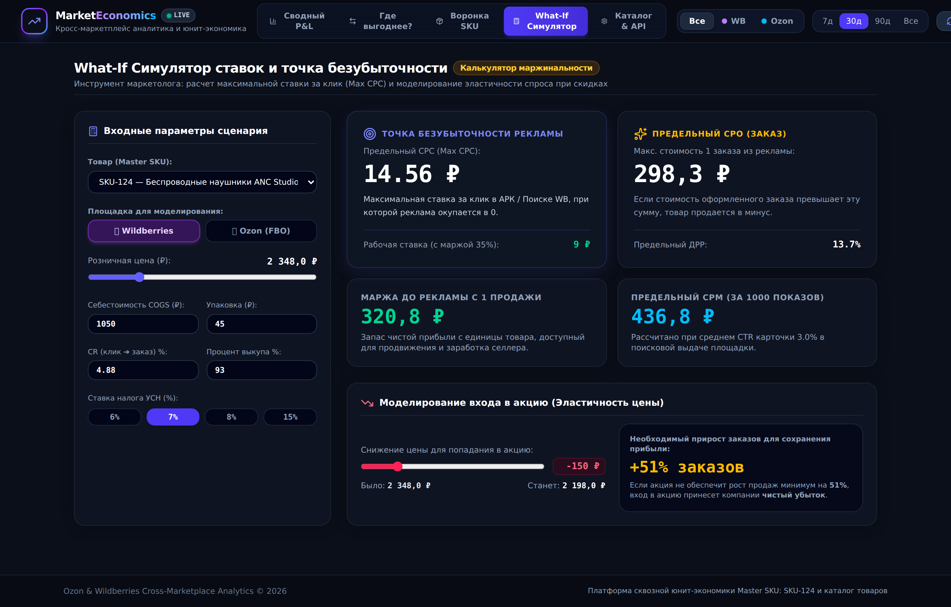951x607 pixels.
Task: Select the 6% УСН tax rate
Action: coord(115,417)
